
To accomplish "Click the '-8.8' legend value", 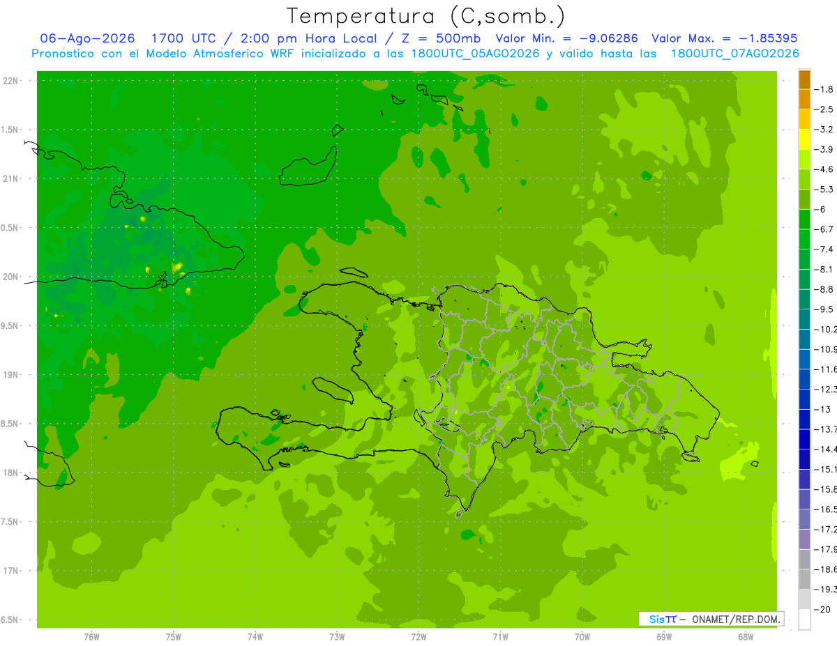I will [825, 289].
